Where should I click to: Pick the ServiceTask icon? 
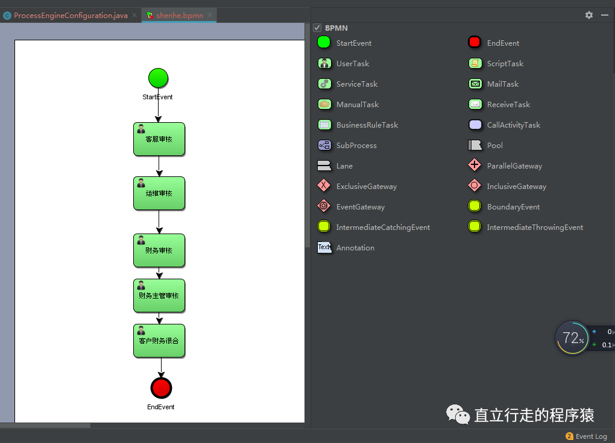coord(324,84)
